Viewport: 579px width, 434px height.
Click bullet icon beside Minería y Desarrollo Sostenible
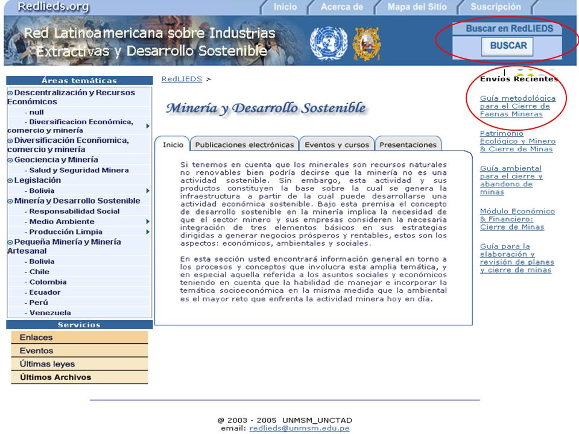(x=10, y=201)
